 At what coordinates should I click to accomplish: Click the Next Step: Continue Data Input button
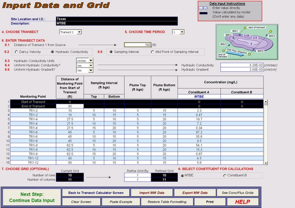(x=30, y=196)
